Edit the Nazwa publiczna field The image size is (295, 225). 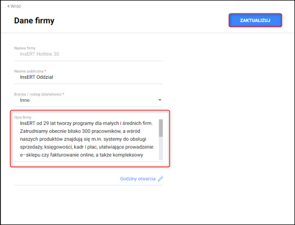(89, 77)
